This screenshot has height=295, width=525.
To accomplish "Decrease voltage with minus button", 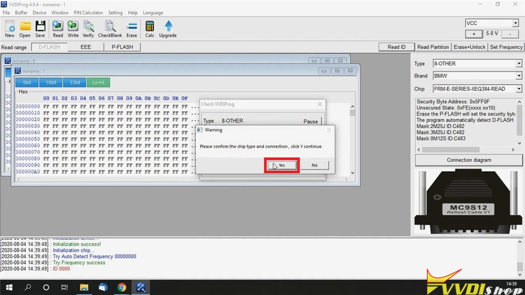I will pyautogui.click(x=510, y=34).
